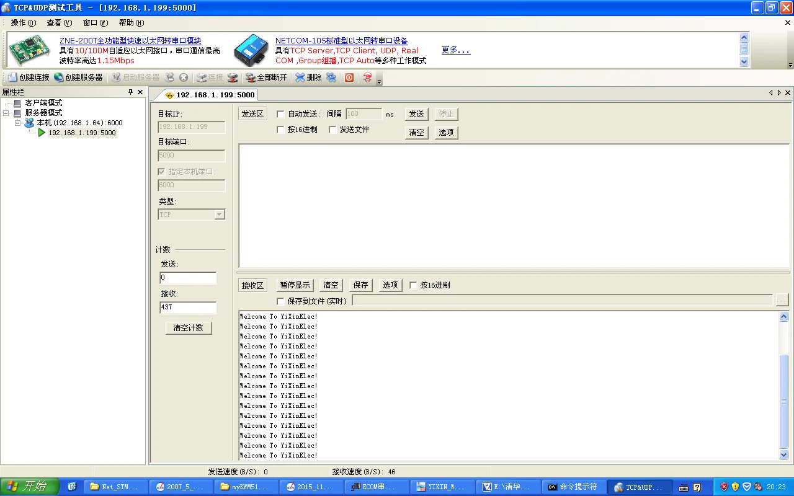Click the 清空计数 (clear count) button
794x496 pixels.
(x=189, y=328)
